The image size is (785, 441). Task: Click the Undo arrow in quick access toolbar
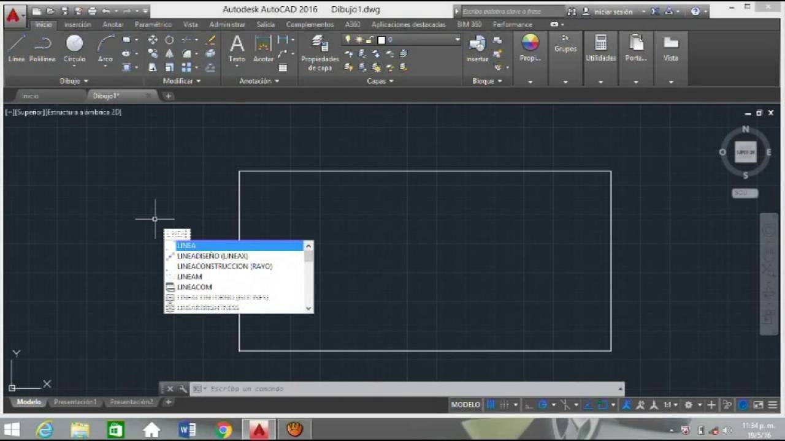point(106,11)
